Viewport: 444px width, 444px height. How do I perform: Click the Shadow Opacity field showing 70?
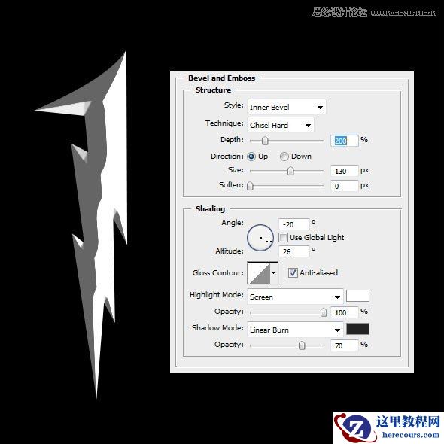[345, 345]
